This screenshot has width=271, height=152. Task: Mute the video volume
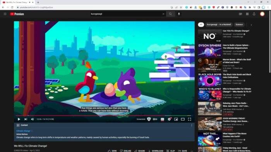pos(32,119)
